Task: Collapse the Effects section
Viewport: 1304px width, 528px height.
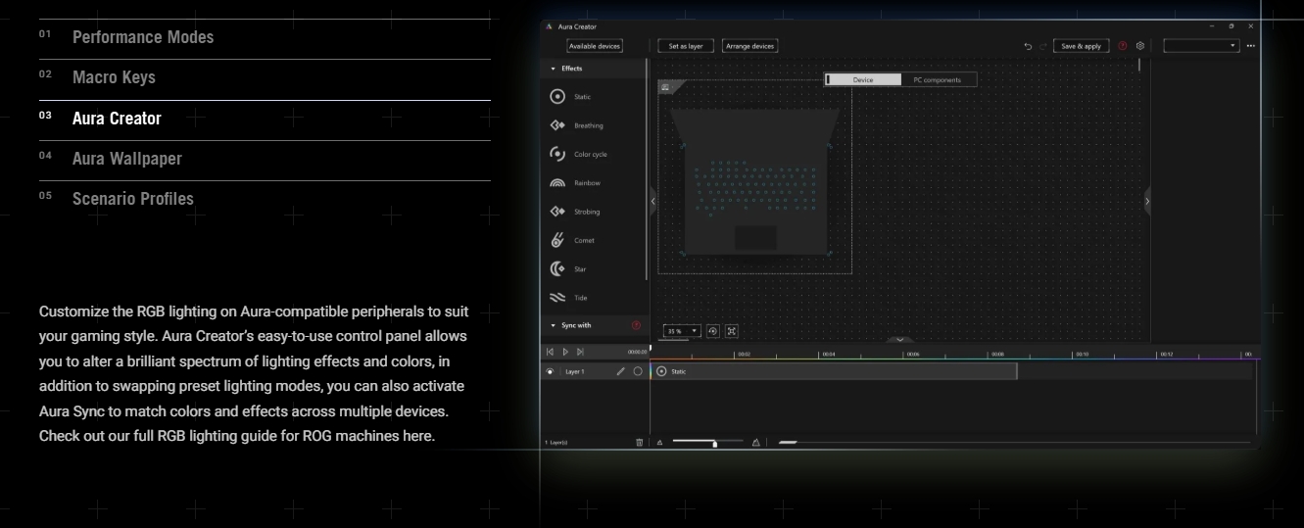Action: (553, 69)
